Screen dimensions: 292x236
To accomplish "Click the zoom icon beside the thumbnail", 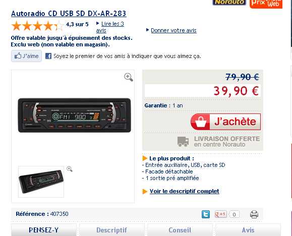I will pos(70,169).
